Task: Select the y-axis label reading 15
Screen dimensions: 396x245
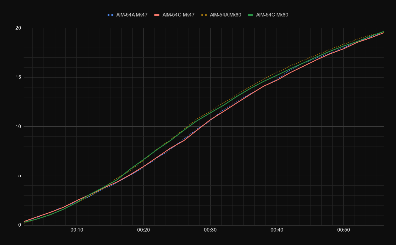Action: [x=18, y=77]
